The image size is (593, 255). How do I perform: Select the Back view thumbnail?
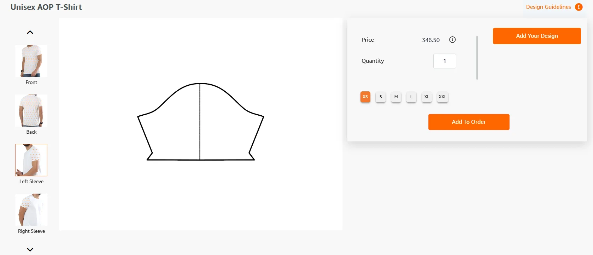[31, 110]
